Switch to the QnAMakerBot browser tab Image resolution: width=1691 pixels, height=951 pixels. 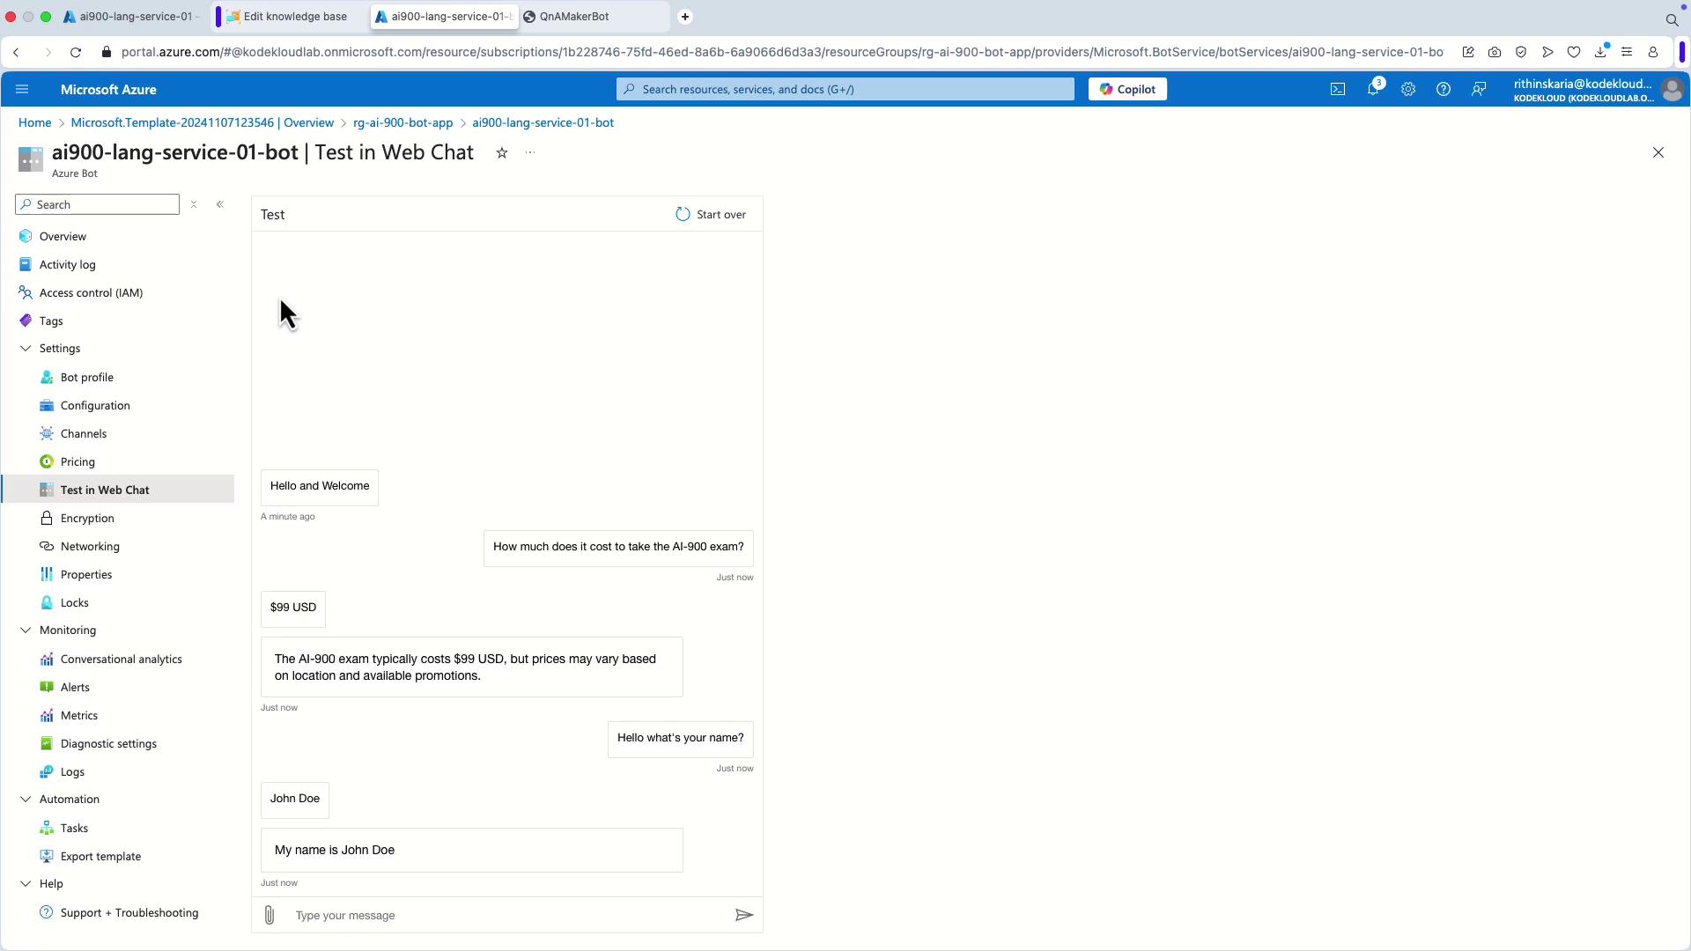click(x=573, y=17)
